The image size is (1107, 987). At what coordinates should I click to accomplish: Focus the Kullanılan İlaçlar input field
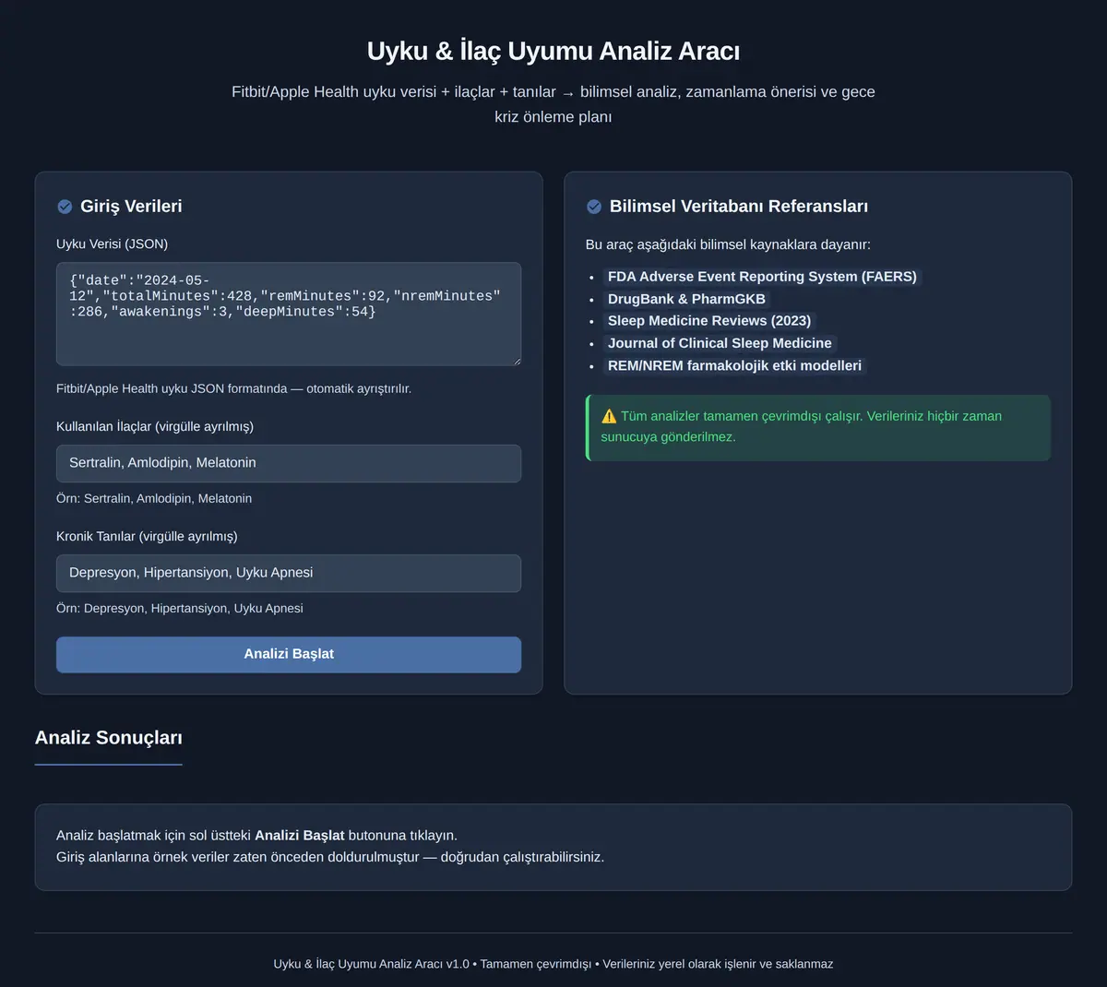(x=289, y=463)
